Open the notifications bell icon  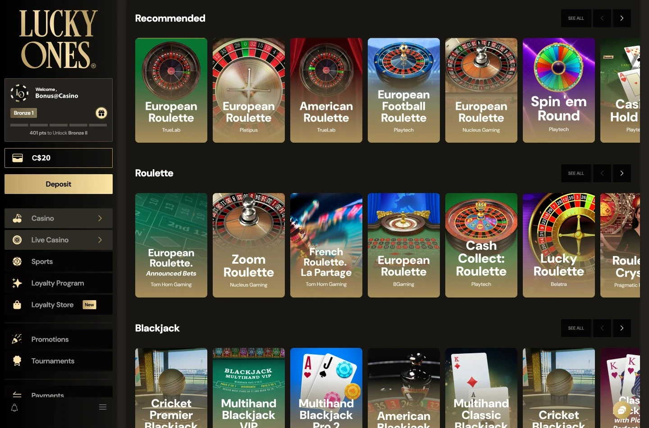[14, 408]
